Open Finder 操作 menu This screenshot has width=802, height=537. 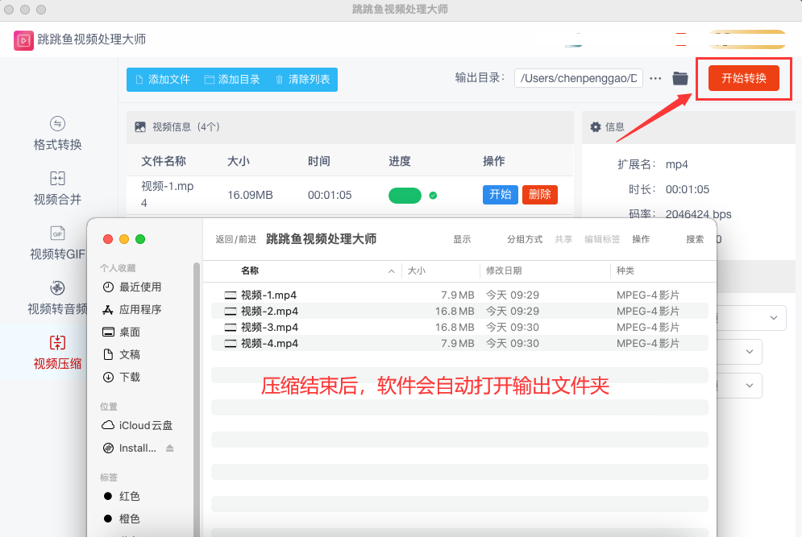(641, 239)
